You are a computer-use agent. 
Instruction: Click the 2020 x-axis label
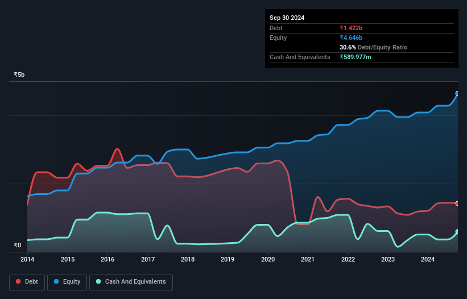coord(268,259)
